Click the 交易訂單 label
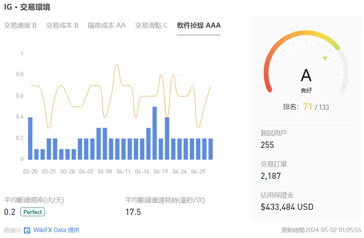The image size is (364, 238). 274,164
